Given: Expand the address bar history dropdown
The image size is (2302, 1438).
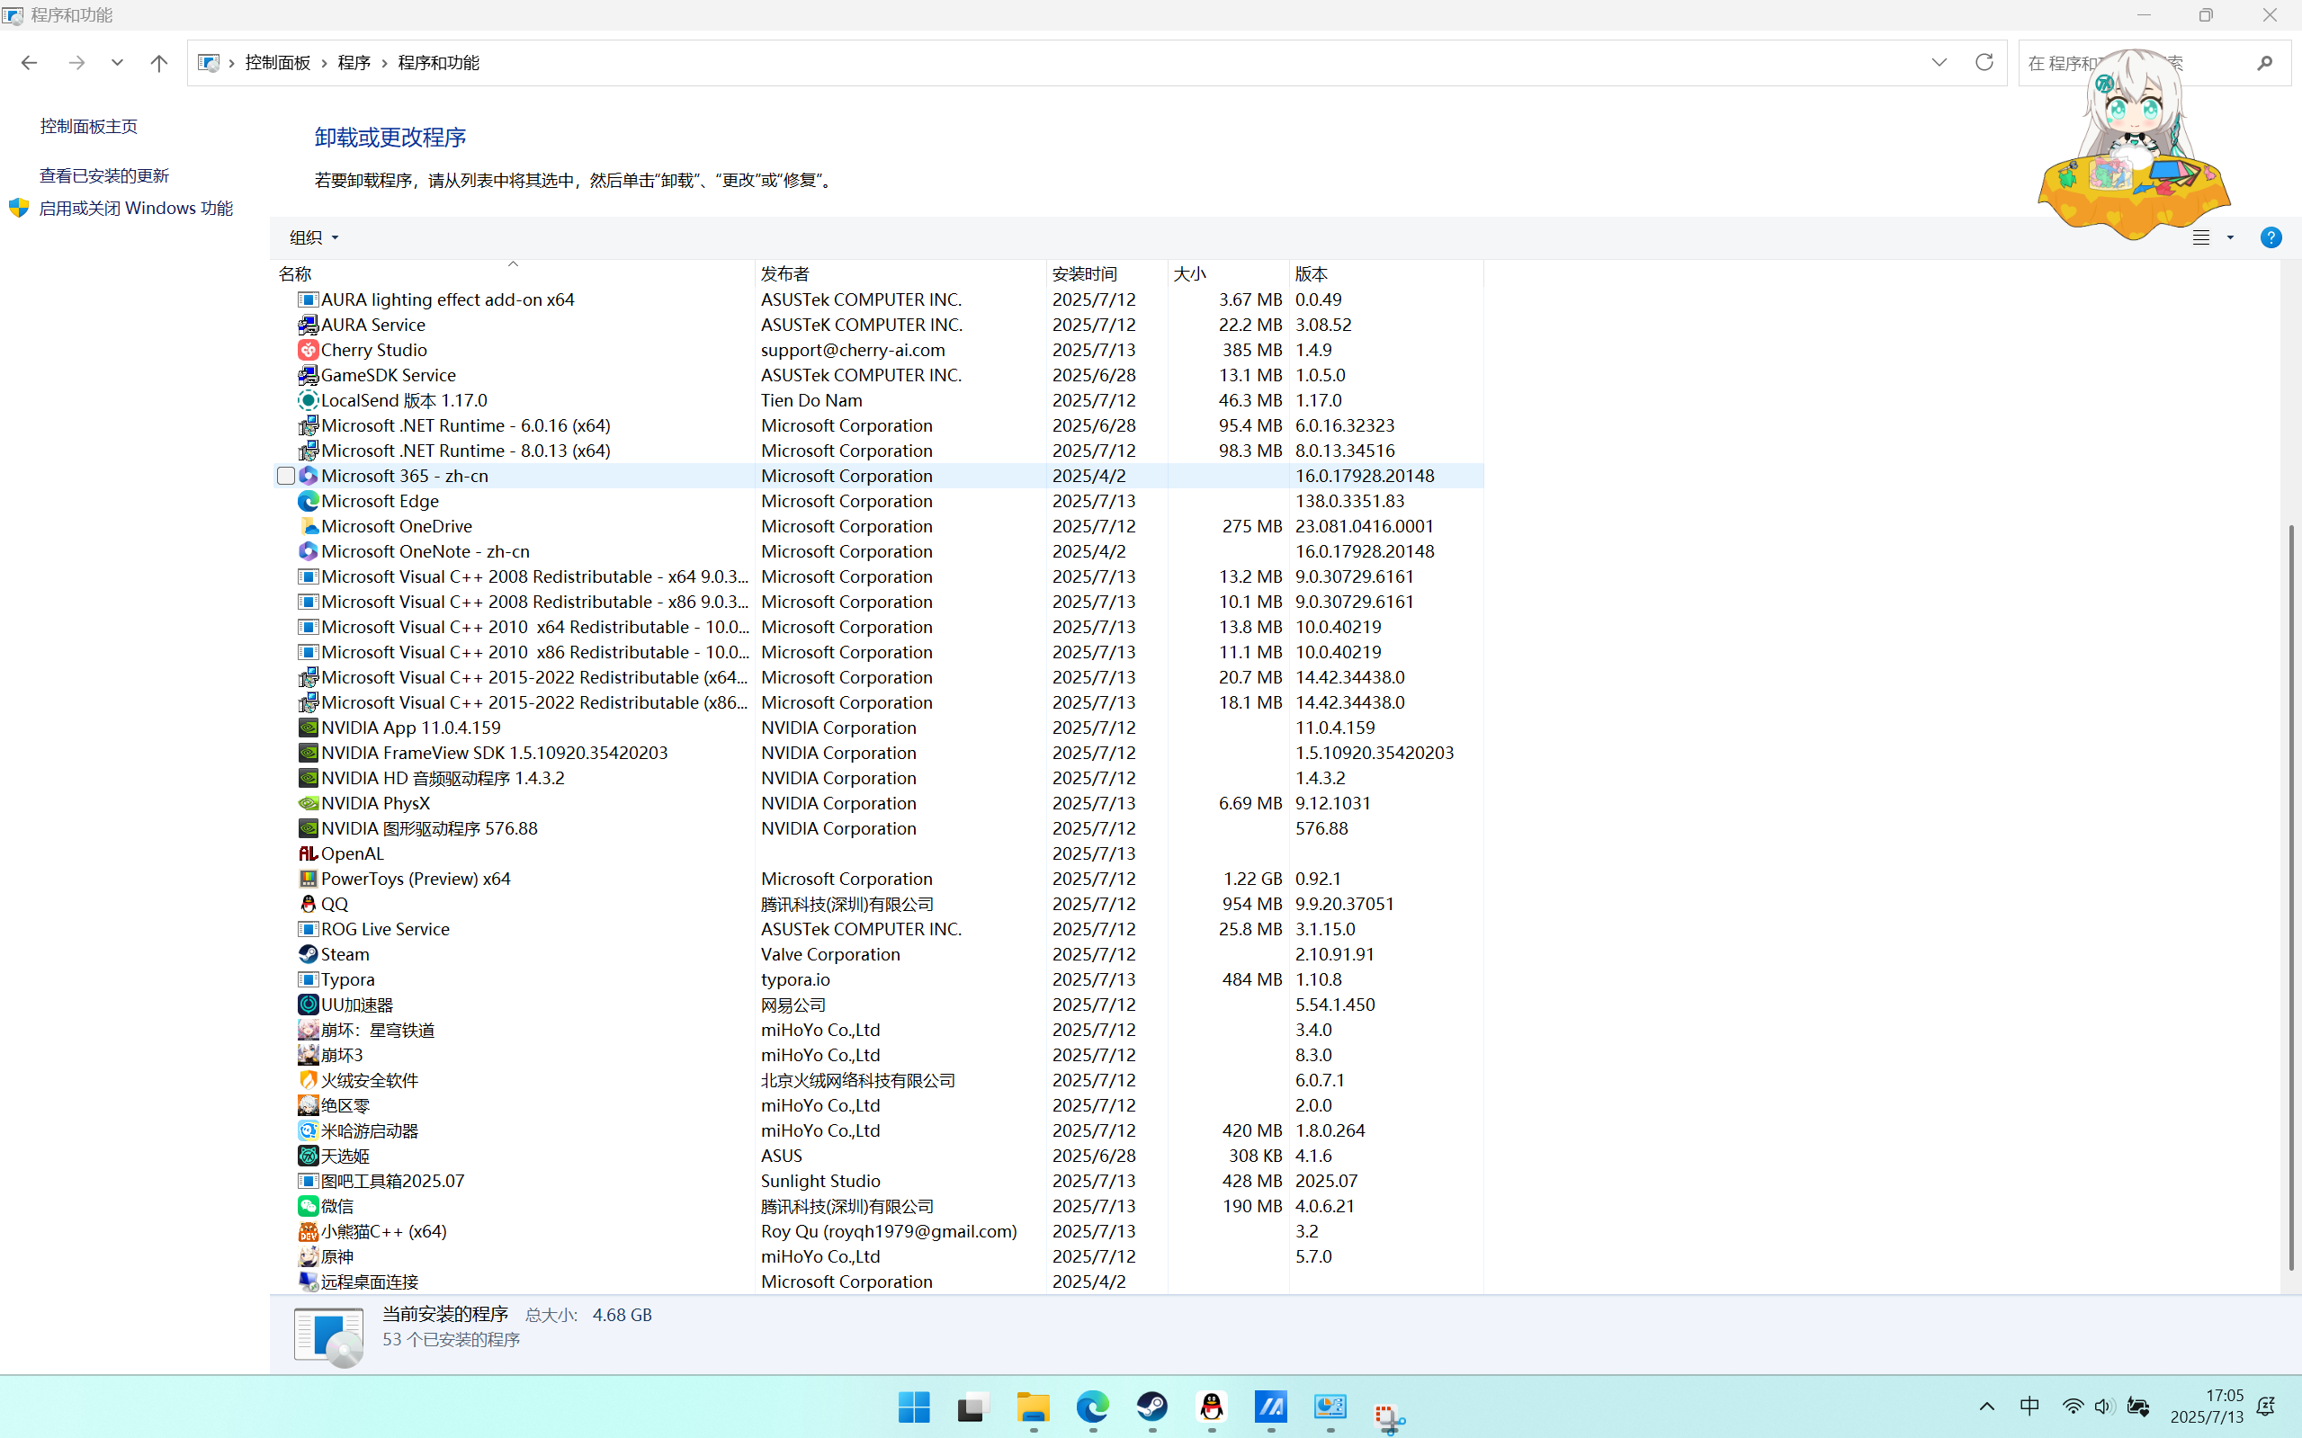Looking at the screenshot, I should (x=1939, y=63).
